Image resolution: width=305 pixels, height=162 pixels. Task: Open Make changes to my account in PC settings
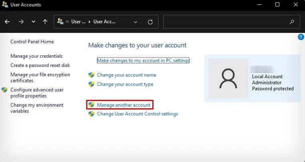[x=143, y=61]
